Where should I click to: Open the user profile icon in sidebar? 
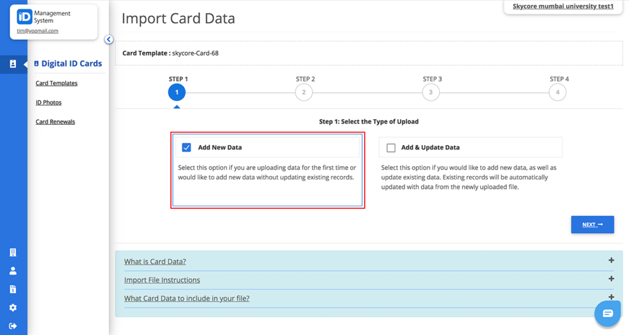tap(13, 271)
